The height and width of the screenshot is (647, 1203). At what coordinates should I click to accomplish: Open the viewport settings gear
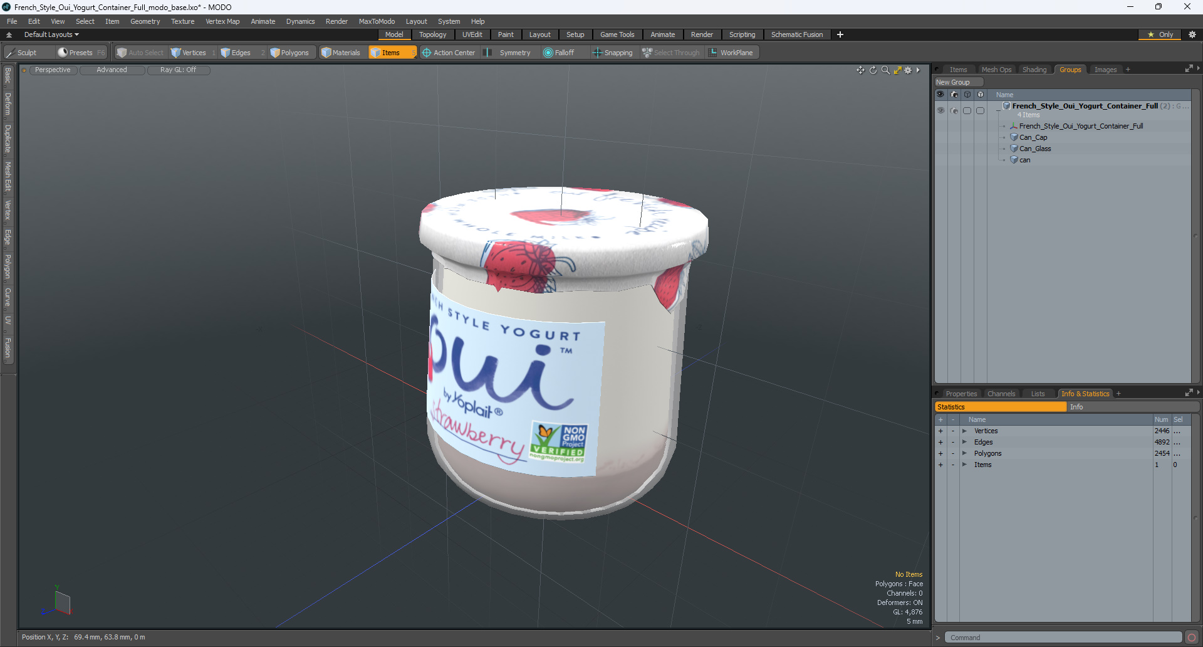click(908, 70)
